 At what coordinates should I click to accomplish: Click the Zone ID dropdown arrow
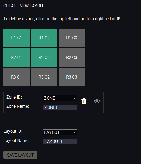tap(75, 98)
